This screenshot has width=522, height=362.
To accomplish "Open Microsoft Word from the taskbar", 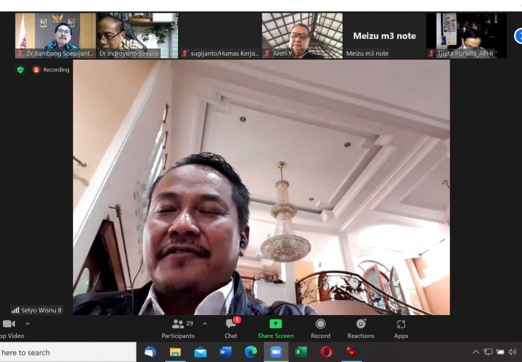I will 225,352.
